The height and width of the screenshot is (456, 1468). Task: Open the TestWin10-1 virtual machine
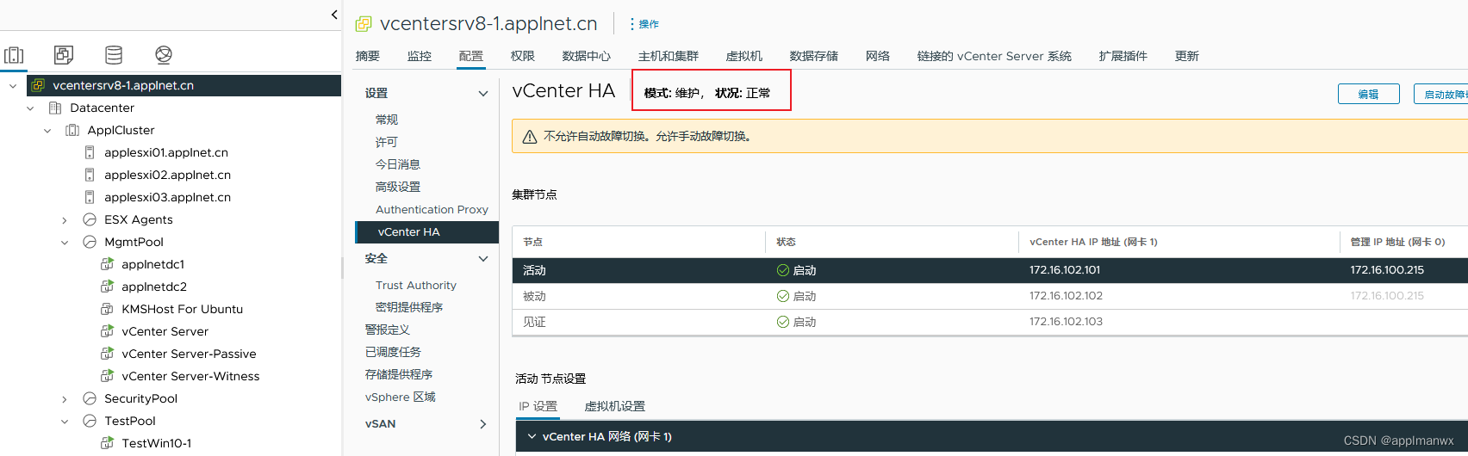pos(157,443)
